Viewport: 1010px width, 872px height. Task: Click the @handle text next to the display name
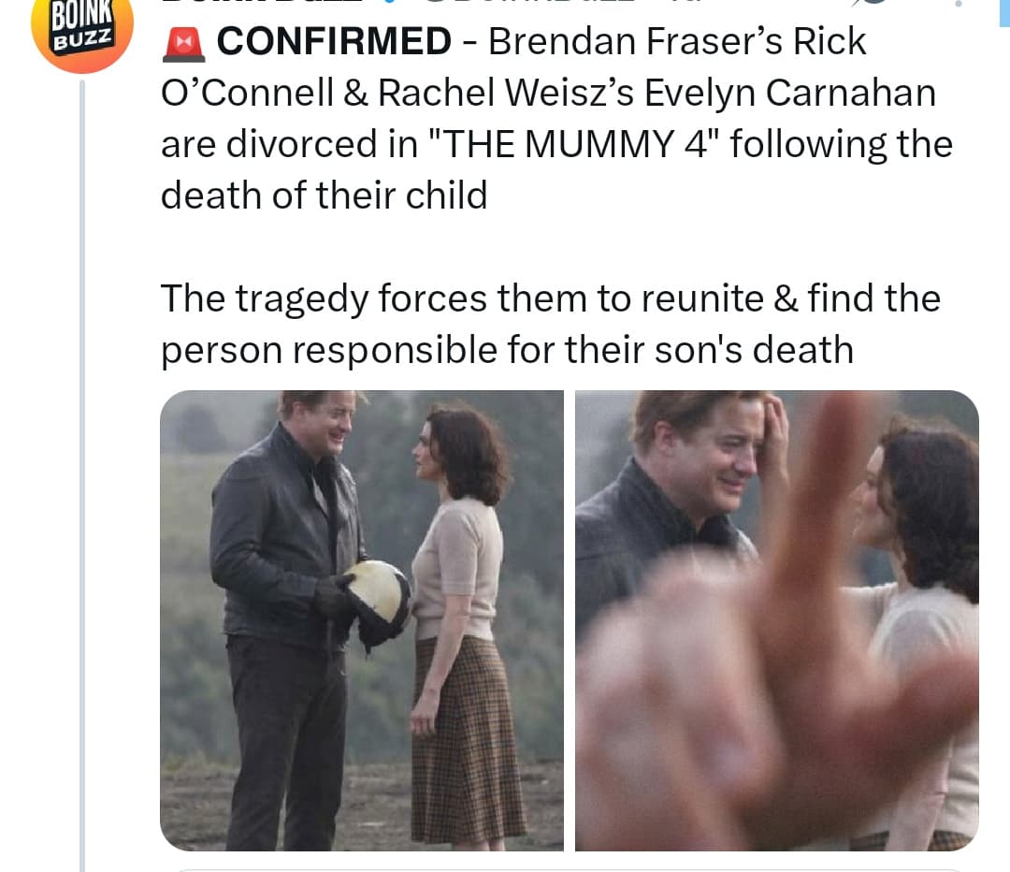(528, 1)
